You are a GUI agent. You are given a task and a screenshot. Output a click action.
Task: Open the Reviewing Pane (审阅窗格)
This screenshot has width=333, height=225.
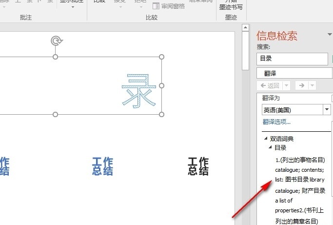pyautogui.click(x=169, y=6)
